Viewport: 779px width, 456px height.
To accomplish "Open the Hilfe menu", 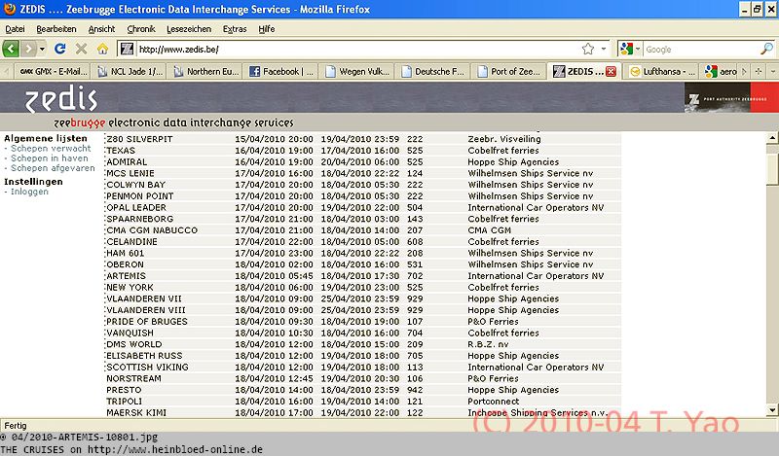I will 266,29.
